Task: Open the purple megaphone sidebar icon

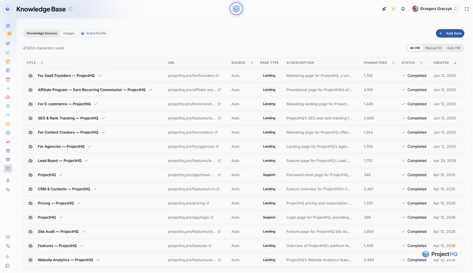Action: pos(8,142)
